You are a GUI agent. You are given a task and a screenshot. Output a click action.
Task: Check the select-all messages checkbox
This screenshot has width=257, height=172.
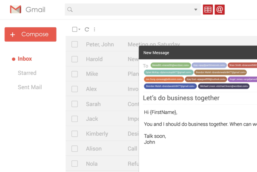(x=74, y=29)
